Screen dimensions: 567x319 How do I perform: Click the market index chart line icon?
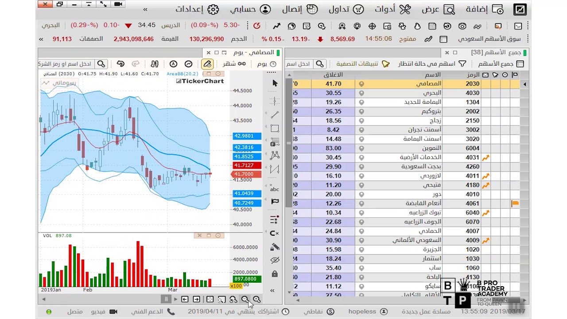coord(428,39)
